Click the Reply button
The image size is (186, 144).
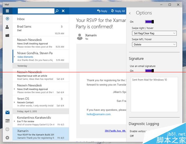click(x=102, y=11)
